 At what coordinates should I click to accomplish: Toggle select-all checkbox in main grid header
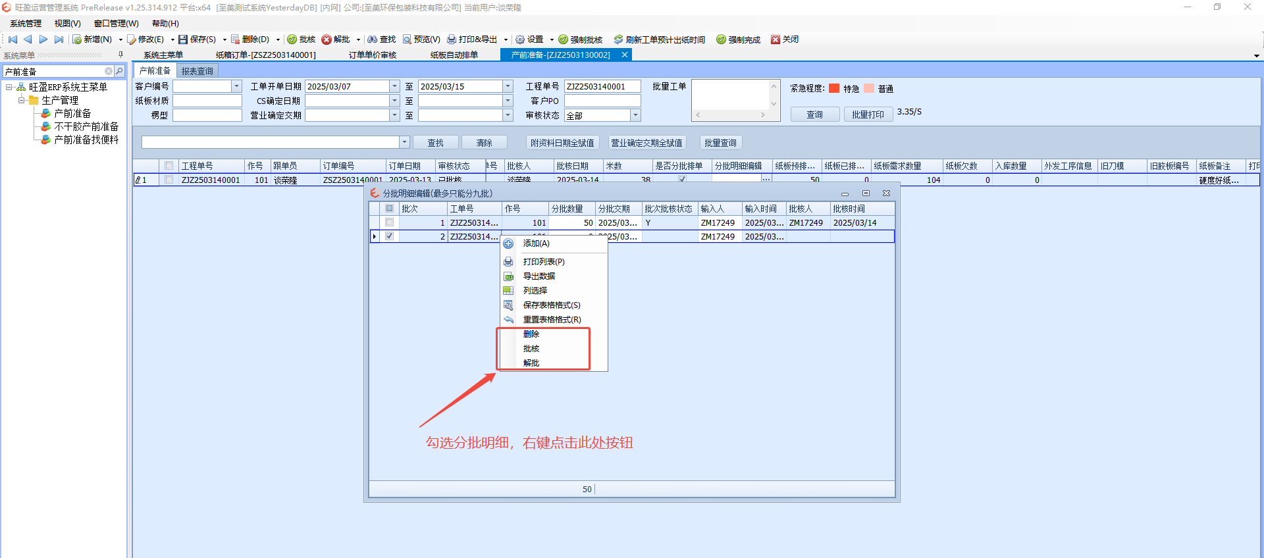[169, 166]
